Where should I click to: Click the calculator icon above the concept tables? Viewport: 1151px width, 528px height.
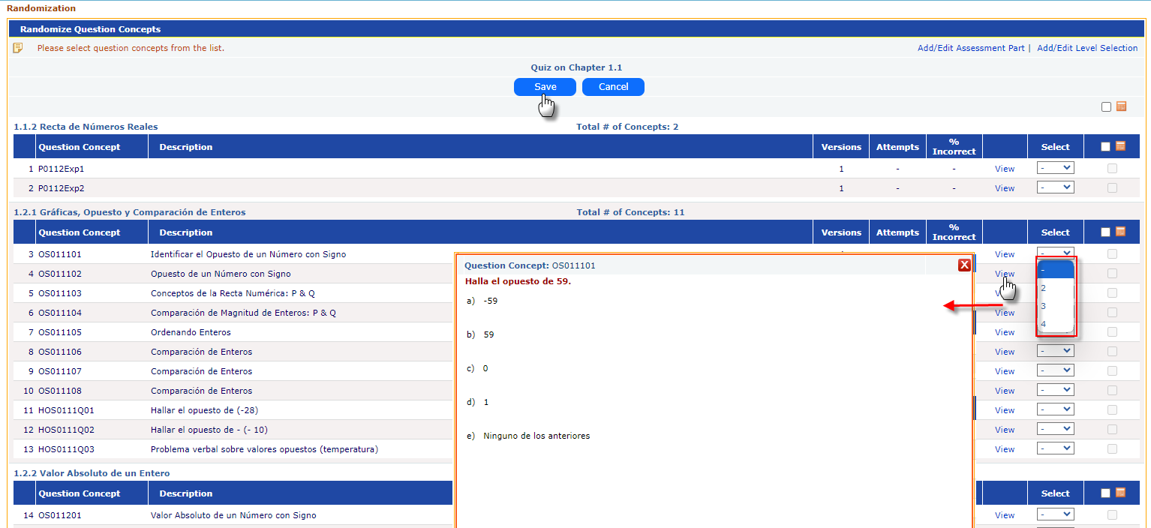point(1121,106)
